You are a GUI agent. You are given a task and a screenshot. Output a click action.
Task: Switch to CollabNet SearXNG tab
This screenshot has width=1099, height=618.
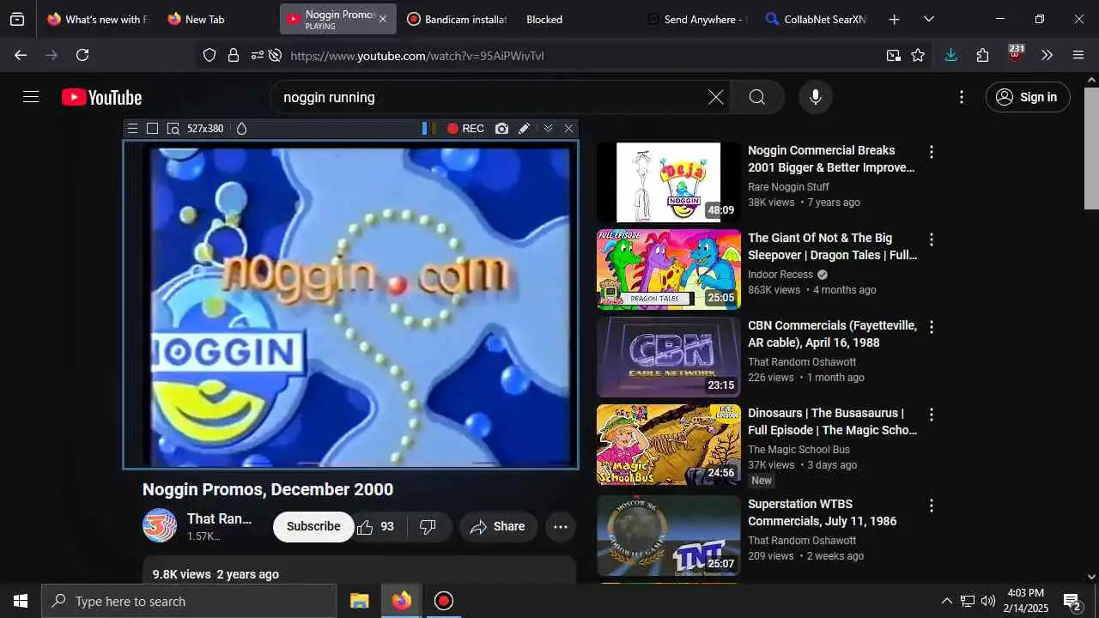pos(816,19)
